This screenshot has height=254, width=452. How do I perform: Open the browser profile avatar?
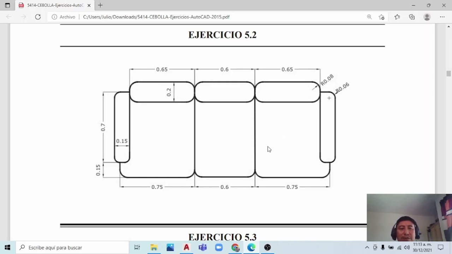pyautogui.click(x=427, y=17)
